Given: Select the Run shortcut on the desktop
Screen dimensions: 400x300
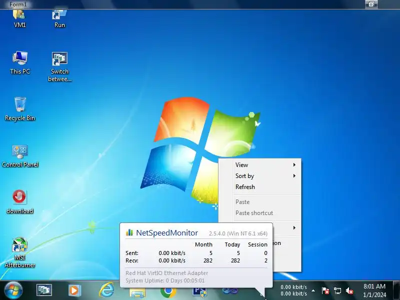Looking at the screenshot, I should 59,19.
